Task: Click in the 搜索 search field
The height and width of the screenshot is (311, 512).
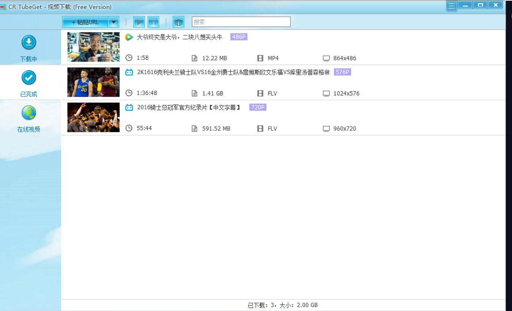Action: coord(241,22)
